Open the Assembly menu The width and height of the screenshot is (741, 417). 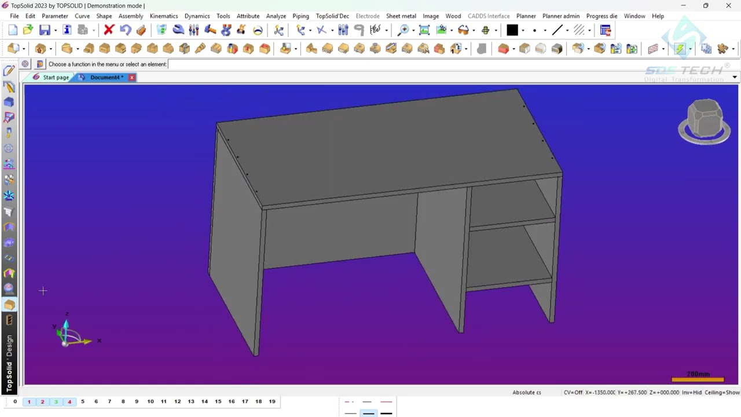[131, 16]
